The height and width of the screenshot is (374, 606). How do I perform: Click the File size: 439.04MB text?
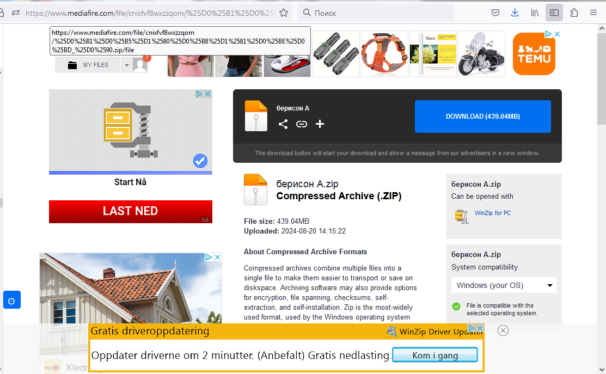[x=277, y=222]
